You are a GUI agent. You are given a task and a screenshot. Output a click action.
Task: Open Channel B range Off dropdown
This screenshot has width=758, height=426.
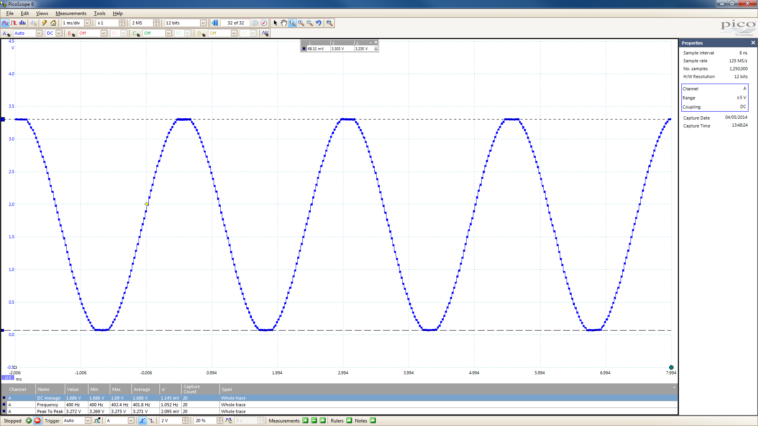(x=103, y=34)
